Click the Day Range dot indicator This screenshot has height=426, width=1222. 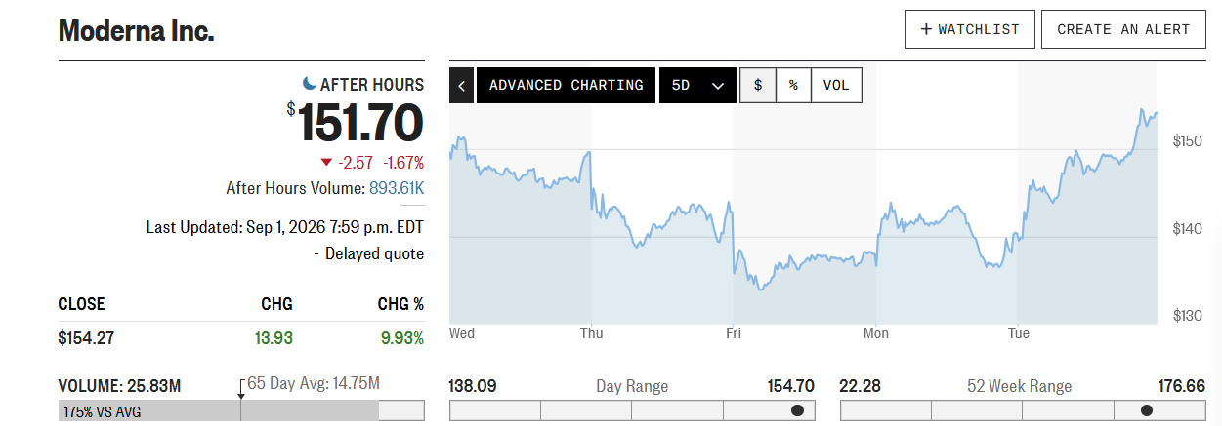(797, 410)
